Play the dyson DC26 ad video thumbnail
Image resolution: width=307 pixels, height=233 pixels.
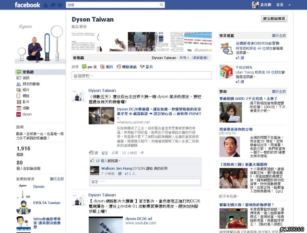(x=106, y=224)
